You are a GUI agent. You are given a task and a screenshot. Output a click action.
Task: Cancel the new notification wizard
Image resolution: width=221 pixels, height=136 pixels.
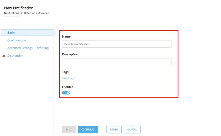pos(132,129)
